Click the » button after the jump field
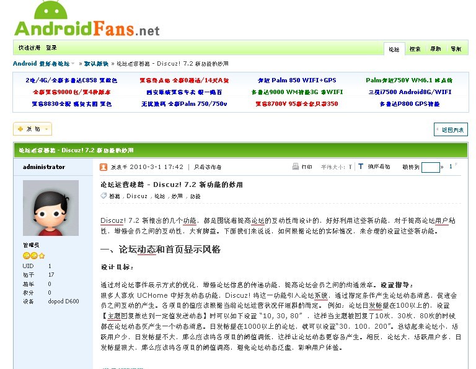 [442, 167]
